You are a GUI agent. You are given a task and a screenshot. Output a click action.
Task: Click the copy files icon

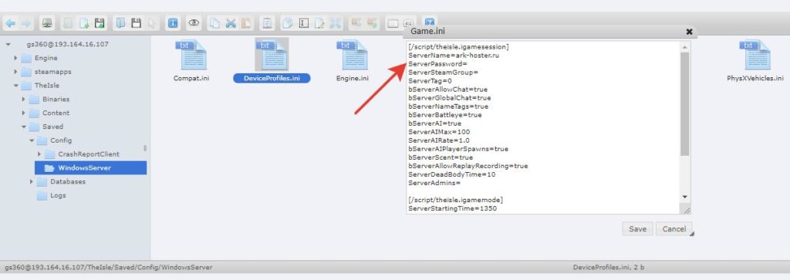point(215,23)
